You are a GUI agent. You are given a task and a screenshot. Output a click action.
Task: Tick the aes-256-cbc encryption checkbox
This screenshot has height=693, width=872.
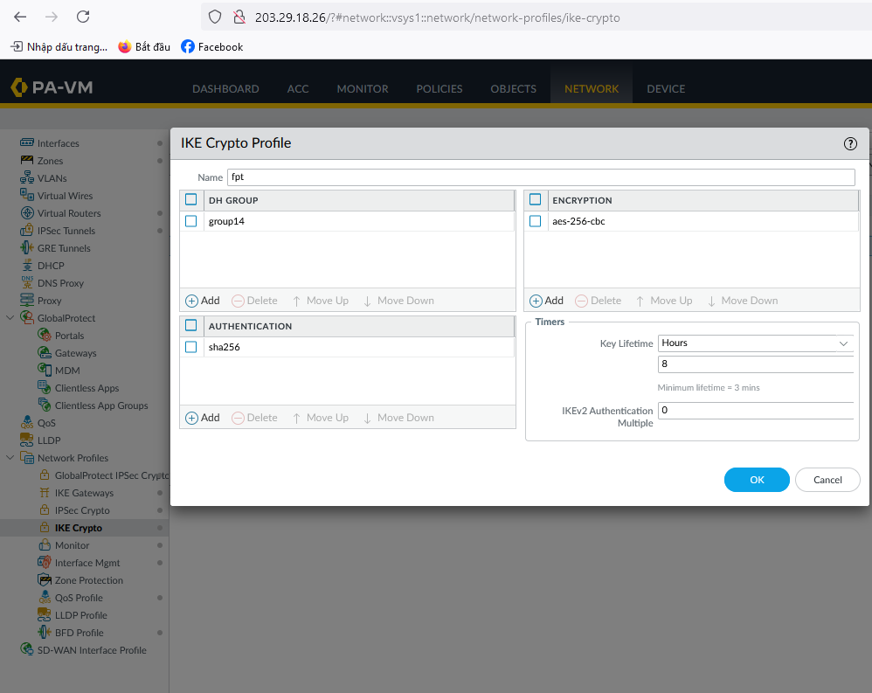pyautogui.click(x=536, y=221)
